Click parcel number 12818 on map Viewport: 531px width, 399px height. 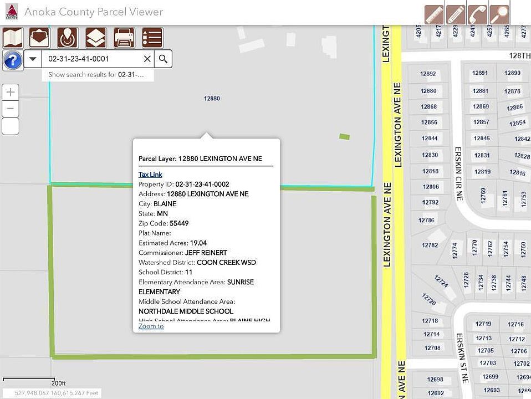pos(431,171)
